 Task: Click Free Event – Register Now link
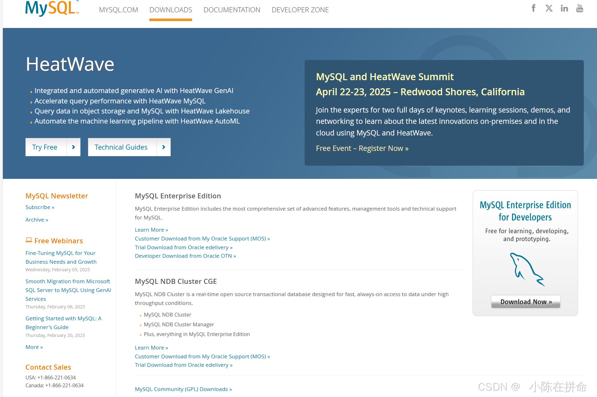(362, 148)
